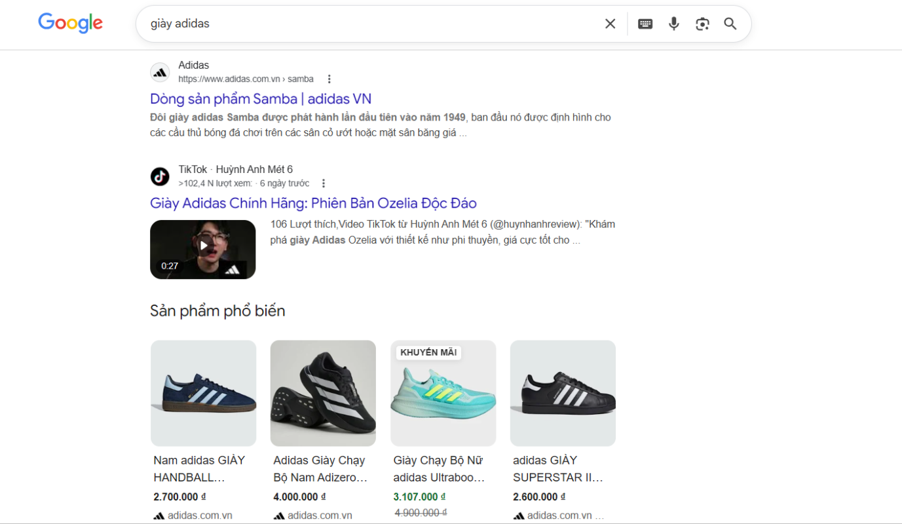The width and height of the screenshot is (902, 524).
Task: Click the Google logo
Action: tap(70, 23)
